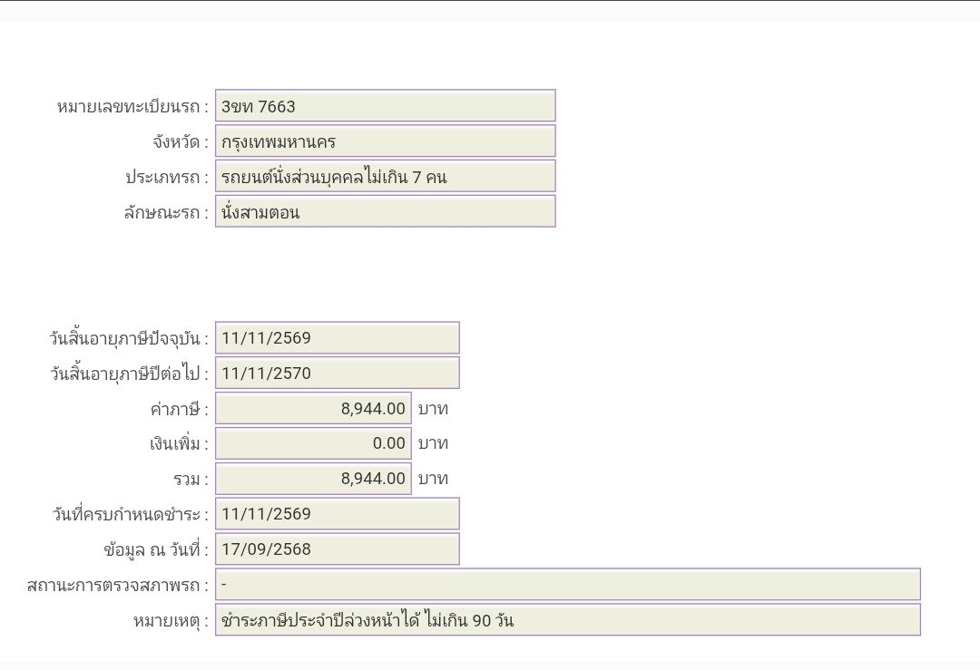Image resolution: width=980 pixels, height=670 pixels.
Task: Click the หมายเหตุ remarks field
Action: click(x=567, y=619)
